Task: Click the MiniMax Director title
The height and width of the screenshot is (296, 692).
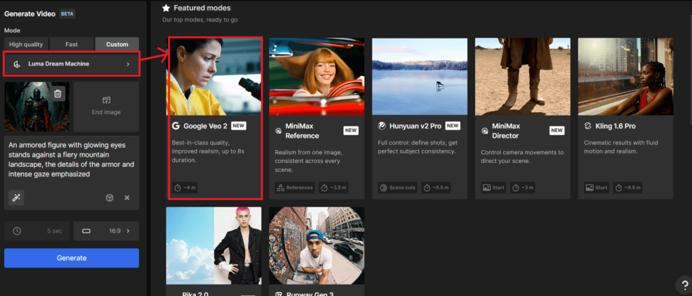Action: tap(505, 131)
